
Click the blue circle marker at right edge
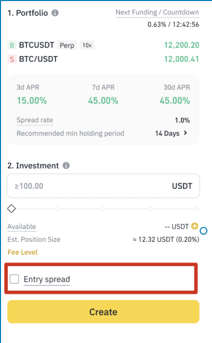tap(203, 231)
